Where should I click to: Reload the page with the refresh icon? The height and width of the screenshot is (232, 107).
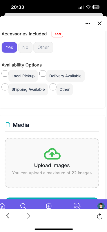tap(99, 216)
